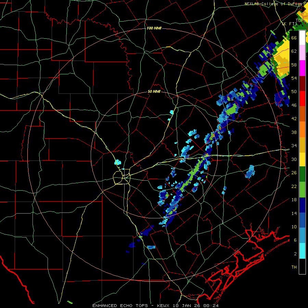Click the '100 NMI' range ring label
This screenshot has height=308, width=308.
pos(154,28)
